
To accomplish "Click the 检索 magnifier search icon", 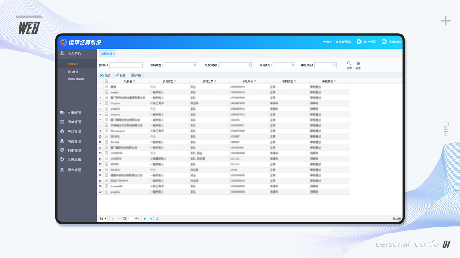I will coord(349,64).
